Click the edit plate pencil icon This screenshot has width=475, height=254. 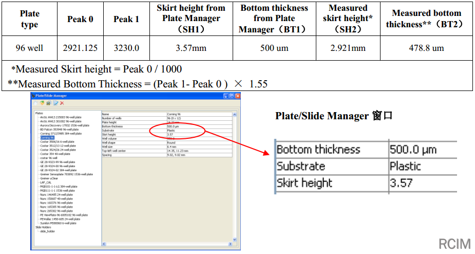point(55,103)
